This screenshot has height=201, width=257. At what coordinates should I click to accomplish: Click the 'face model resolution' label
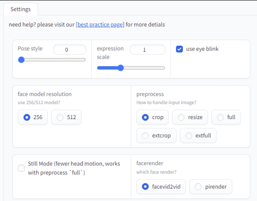click(45, 94)
